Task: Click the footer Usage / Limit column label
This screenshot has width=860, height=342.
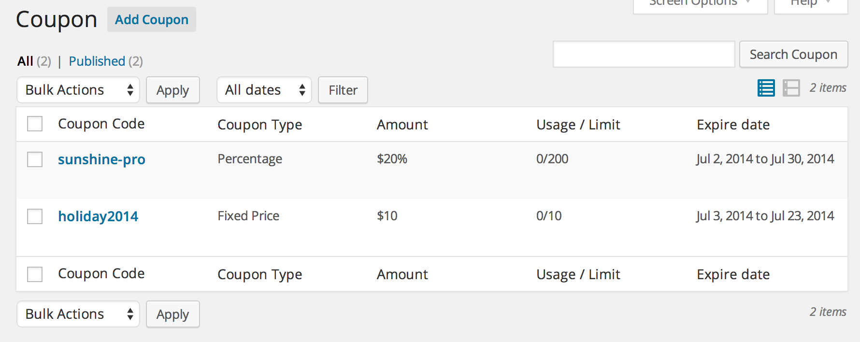Action: click(578, 274)
